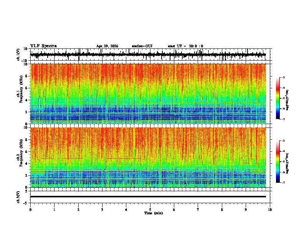Click the ch.1(V) amplitude axis label
The height and width of the screenshot is (235, 304).
coord(18,55)
